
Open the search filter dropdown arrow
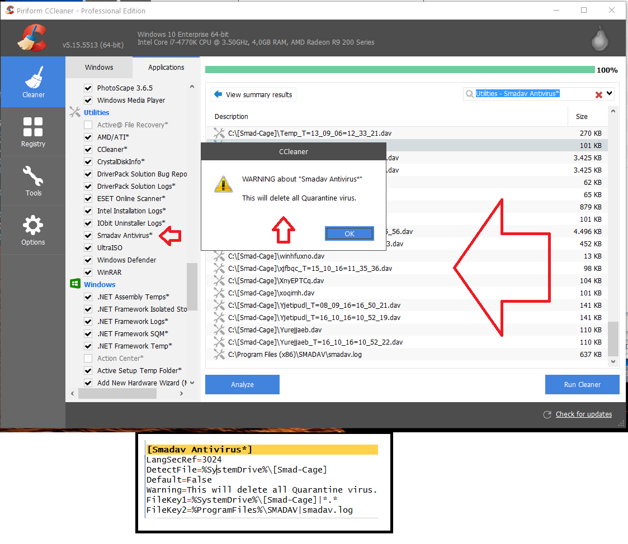[x=609, y=94]
